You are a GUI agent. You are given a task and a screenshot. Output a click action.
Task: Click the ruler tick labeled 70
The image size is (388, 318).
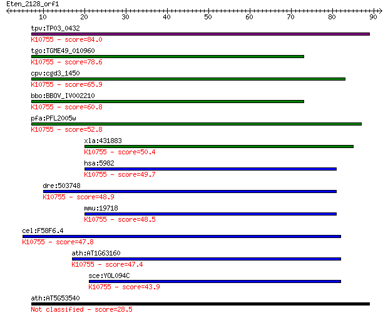(291, 17)
